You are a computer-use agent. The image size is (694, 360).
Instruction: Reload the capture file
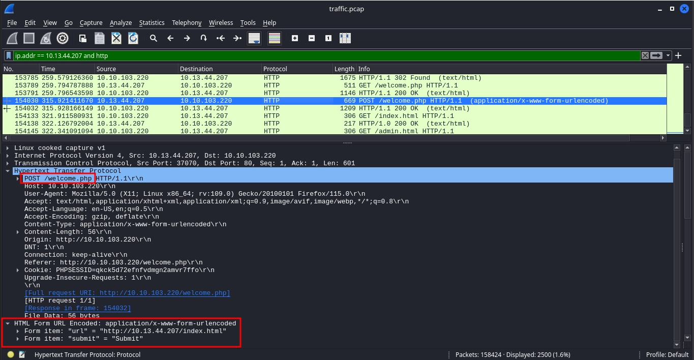tap(133, 38)
